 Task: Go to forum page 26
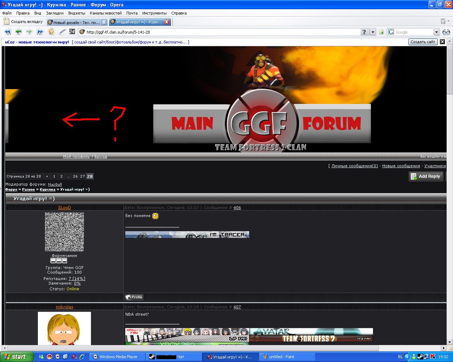click(75, 176)
